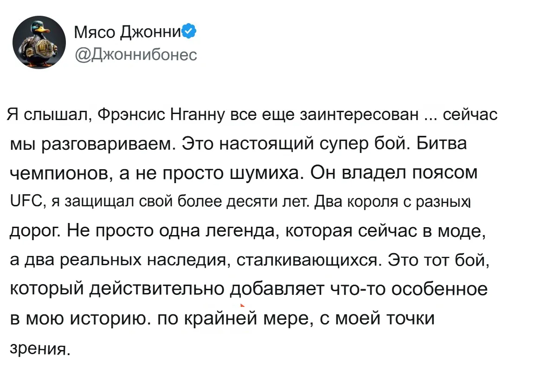Click the word действительно
The height and width of the screenshot is (382, 547).
coord(157,289)
